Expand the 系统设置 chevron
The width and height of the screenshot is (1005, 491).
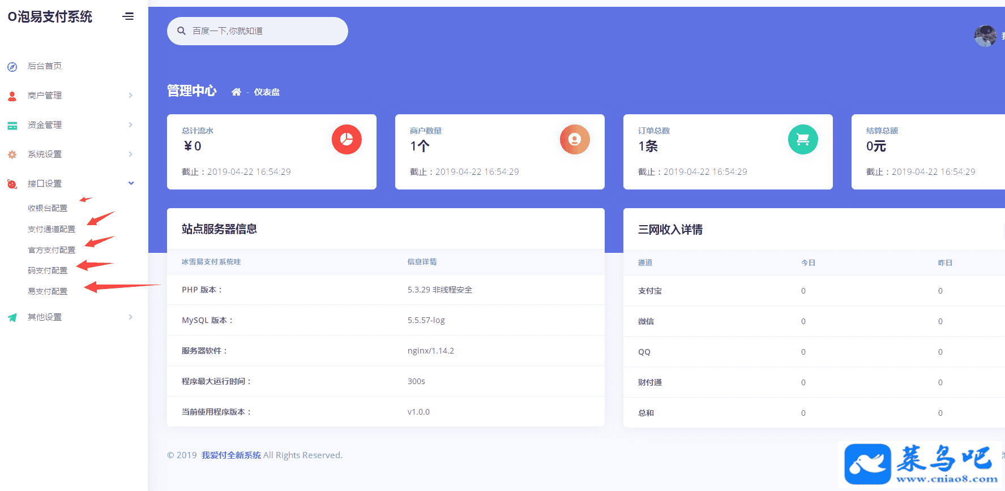click(x=130, y=154)
